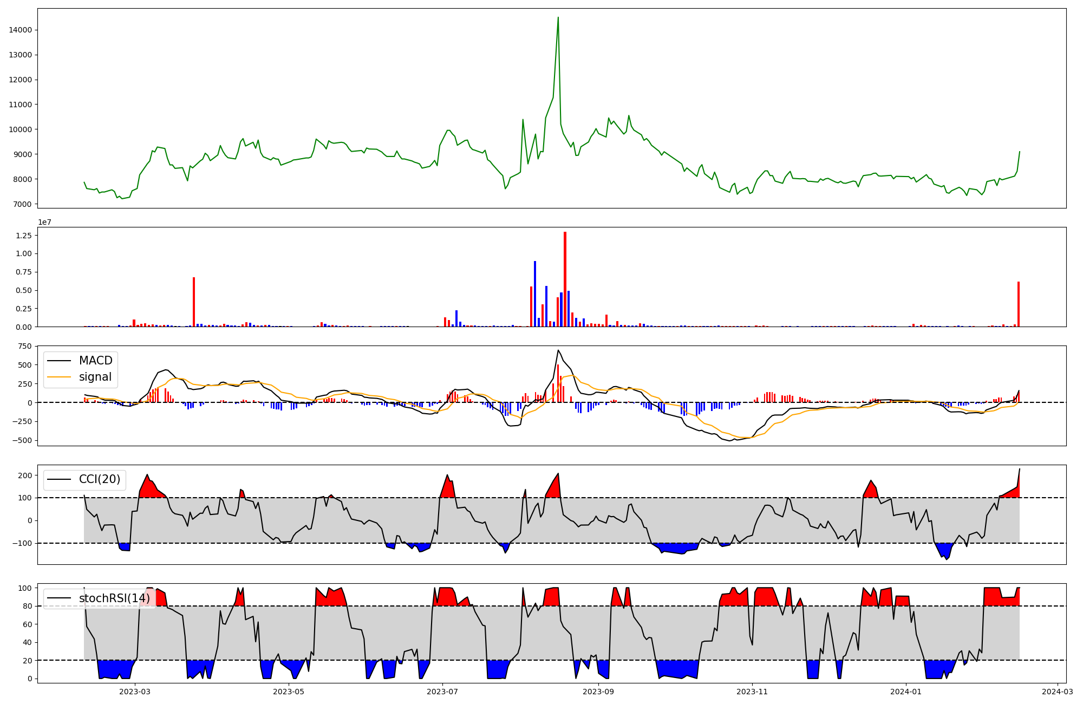Click the 2024-01 date tick label
The width and height of the screenshot is (1083, 704).
906,692
